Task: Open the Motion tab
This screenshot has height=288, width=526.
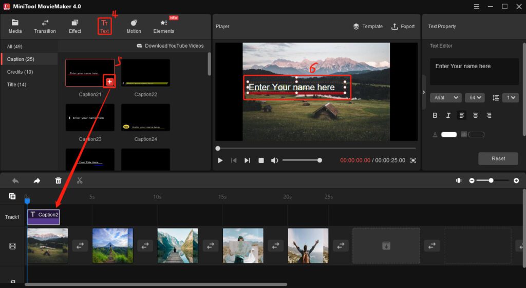Action: pos(134,27)
